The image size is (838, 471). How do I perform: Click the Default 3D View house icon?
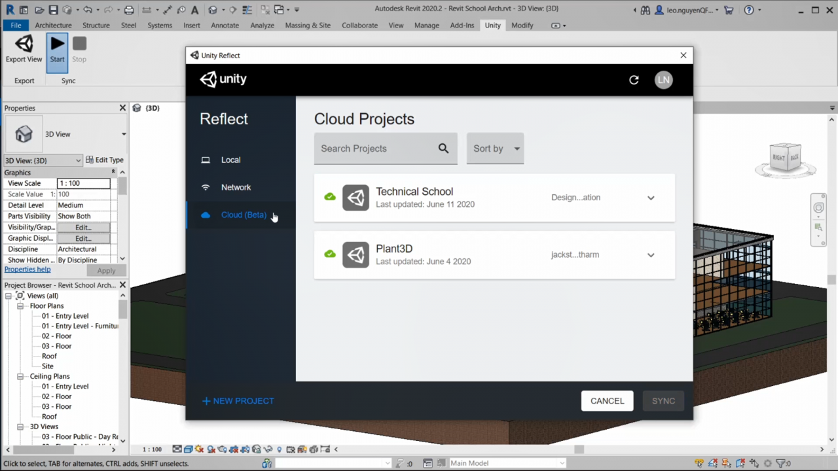(x=213, y=10)
